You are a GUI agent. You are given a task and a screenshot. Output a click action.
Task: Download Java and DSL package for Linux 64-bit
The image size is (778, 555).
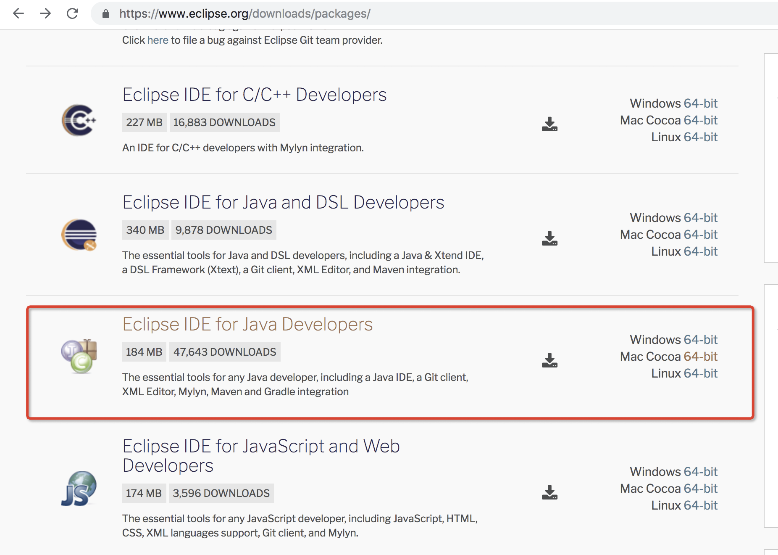(700, 251)
